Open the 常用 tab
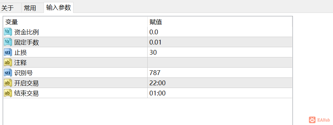 (x=30, y=8)
